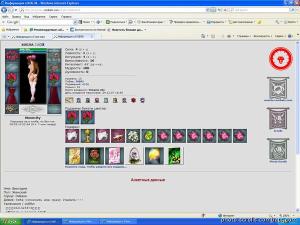The image size is (300, 225).
Task: Open the Избранное menu in menu bar
Action: [39, 16]
